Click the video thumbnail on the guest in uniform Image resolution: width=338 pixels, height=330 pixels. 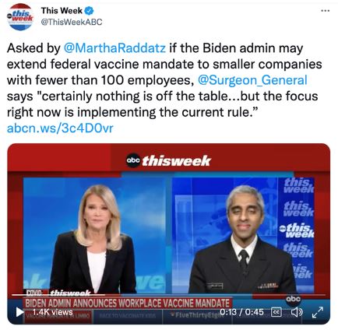coord(243,240)
